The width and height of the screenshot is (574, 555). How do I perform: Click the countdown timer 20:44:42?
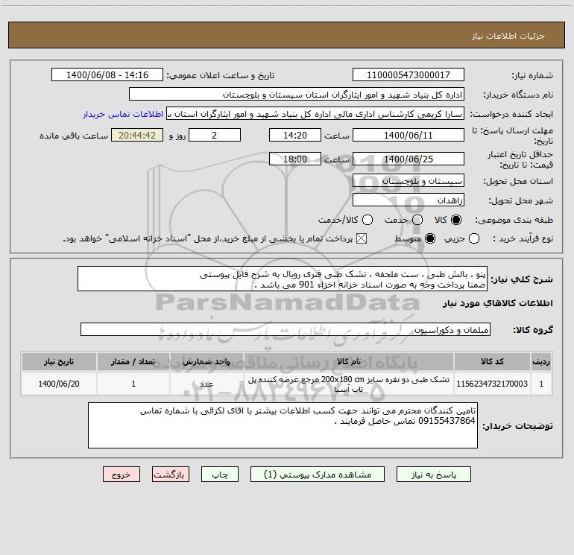(x=137, y=136)
